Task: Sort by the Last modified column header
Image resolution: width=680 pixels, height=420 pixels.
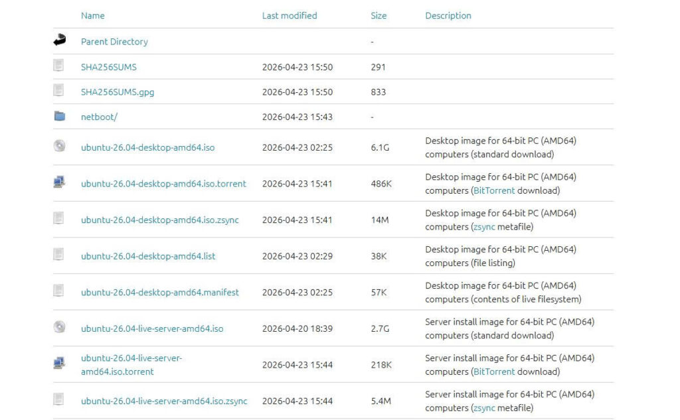Action: [x=290, y=16]
